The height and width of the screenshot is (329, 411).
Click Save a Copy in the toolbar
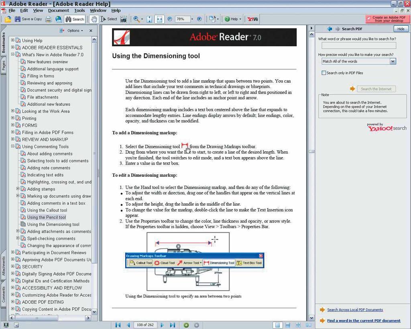[x=28, y=19]
